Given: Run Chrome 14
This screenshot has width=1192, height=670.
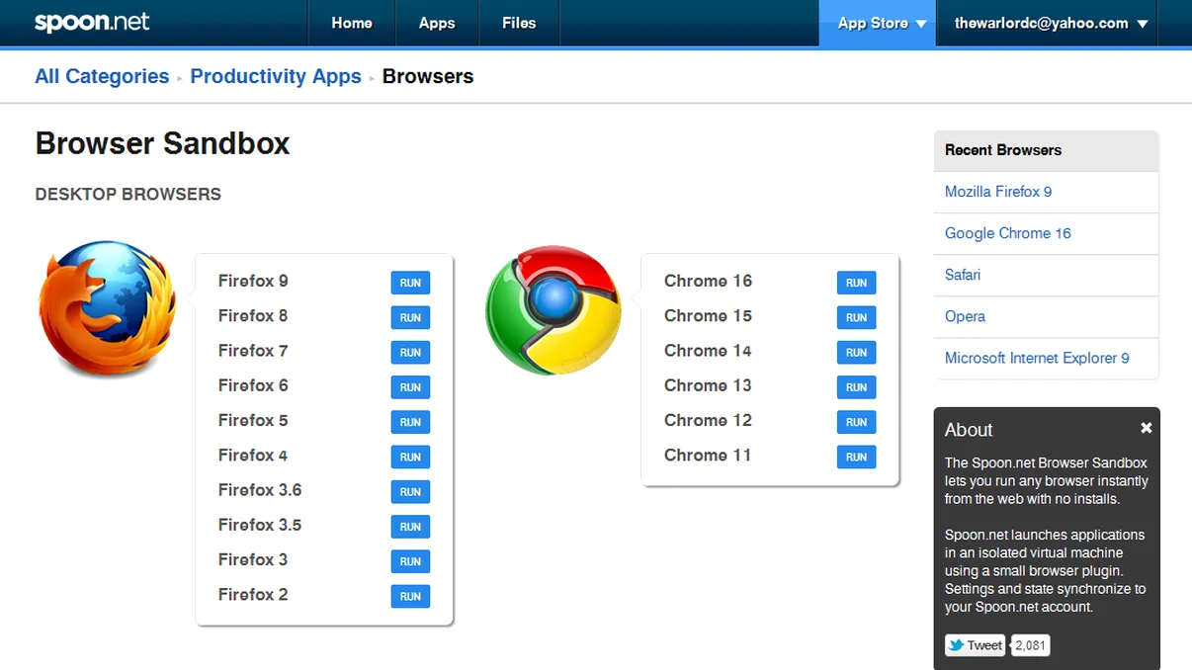Looking at the screenshot, I should click(856, 352).
